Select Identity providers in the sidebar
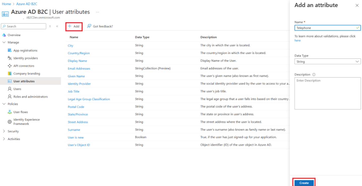362x186 pixels. tap(25, 58)
